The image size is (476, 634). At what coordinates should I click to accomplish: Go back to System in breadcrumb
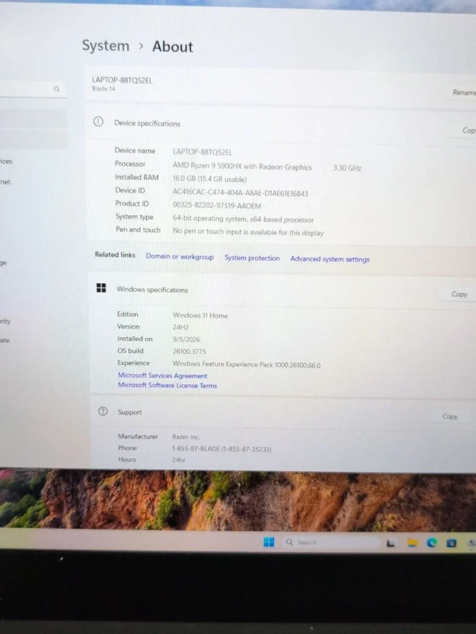106,46
